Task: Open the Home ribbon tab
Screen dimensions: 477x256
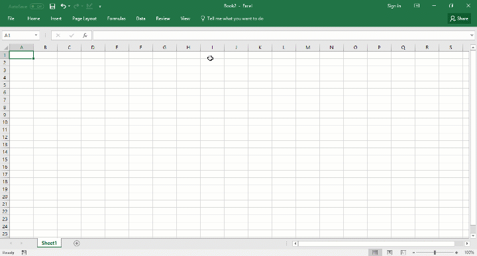Action: (34, 19)
